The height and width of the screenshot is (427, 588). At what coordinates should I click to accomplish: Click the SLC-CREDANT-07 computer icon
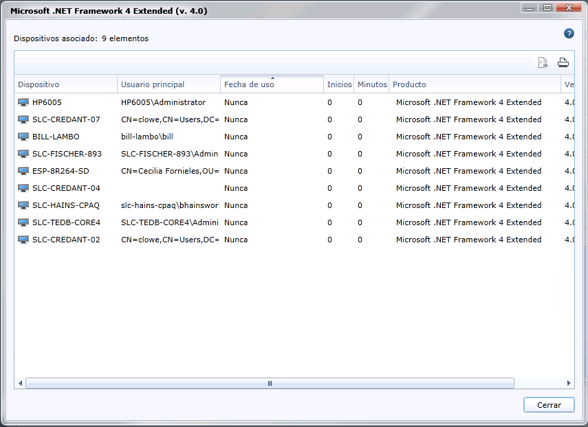23,119
